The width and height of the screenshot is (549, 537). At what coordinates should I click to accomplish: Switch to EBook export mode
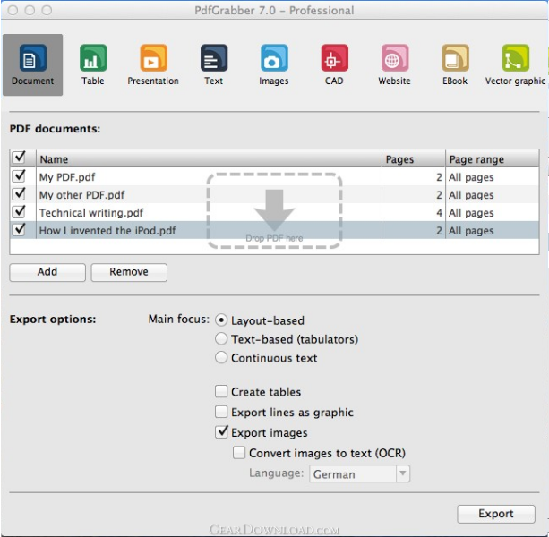tap(455, 64)
